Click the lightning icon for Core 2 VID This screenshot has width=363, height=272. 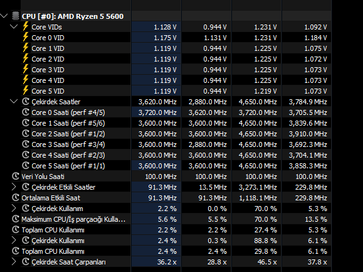point(26,58)
